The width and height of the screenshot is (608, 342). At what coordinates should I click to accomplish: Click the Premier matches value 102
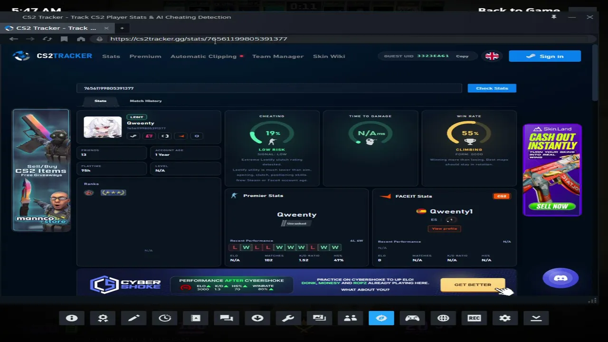pyautogui.click(x=269, y=260)
